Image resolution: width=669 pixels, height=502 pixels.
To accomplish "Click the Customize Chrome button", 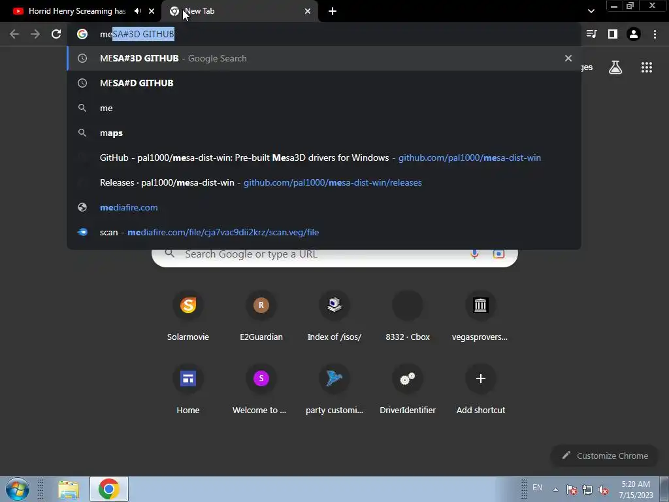I will pyautogui.click(x=604, y=456).
